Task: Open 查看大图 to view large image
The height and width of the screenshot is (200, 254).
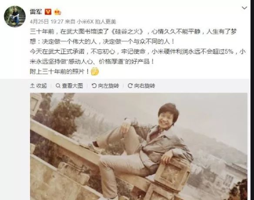Action: coord(69,85)
